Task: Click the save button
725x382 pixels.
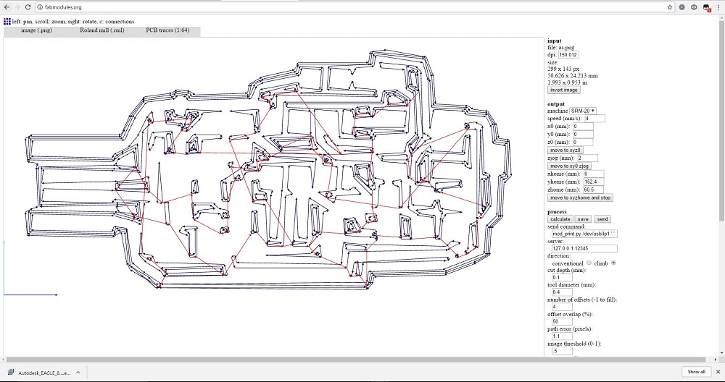Action: tap(583, 218)
